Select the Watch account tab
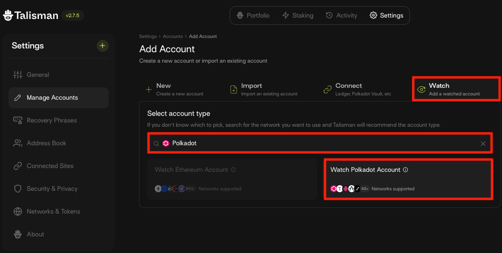The width and height of the screenshot is (502, 253). (456, 89)
